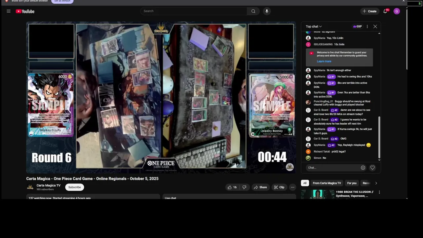Select the From Carta Magica TV chip
423x238 pixels.
tap(327, 183)
